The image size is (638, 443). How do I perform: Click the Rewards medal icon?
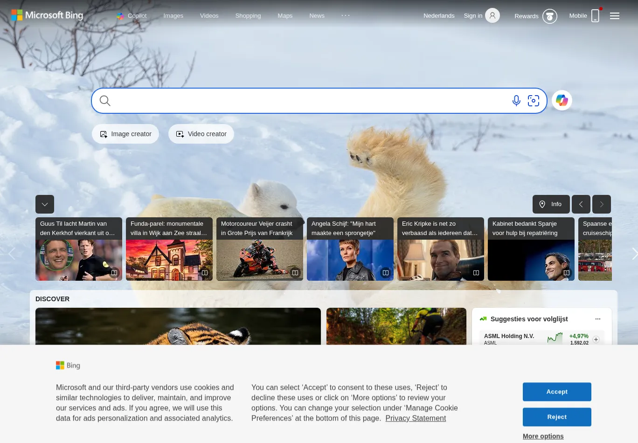pyautogui.click(x=550, y=16)
